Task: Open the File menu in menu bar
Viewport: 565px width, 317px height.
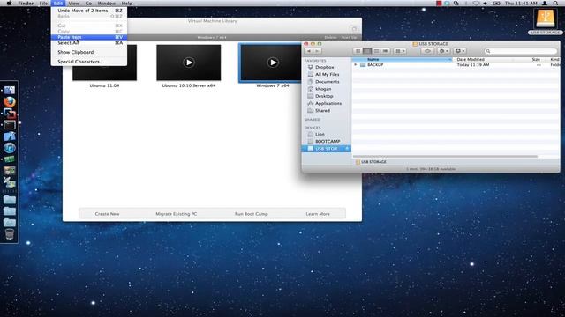Action: pyautogui.click(x=43, y=4)
